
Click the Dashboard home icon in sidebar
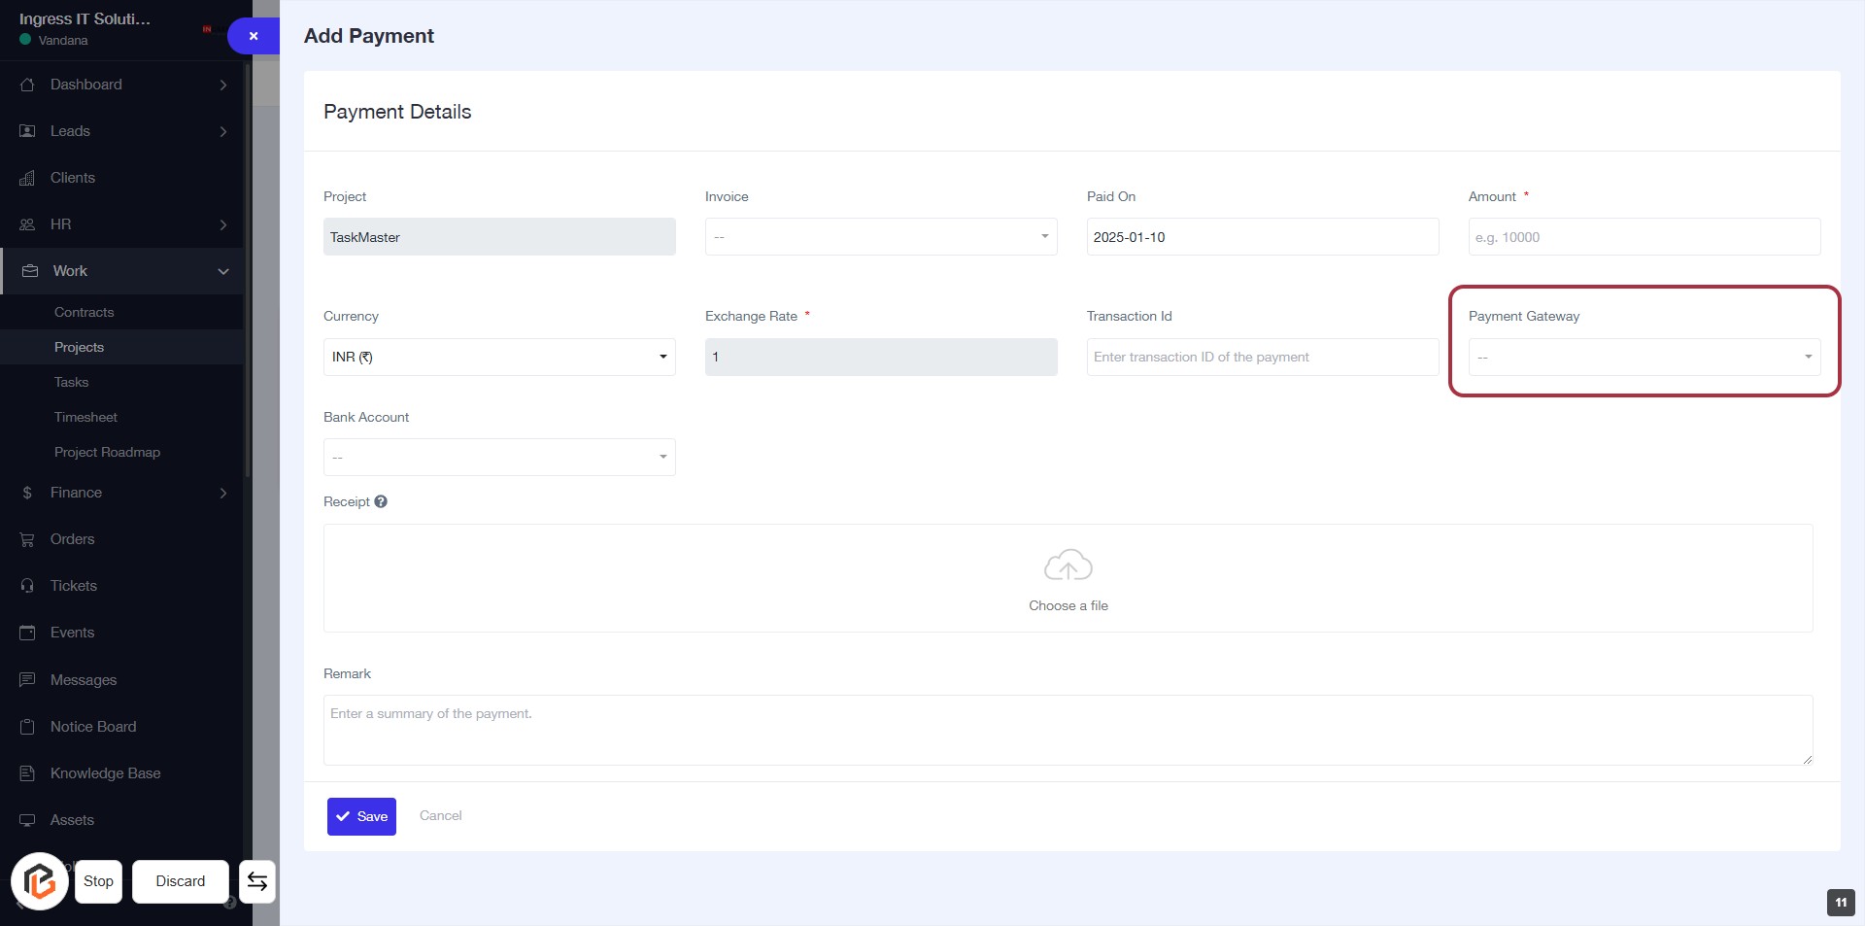point(27,85)
